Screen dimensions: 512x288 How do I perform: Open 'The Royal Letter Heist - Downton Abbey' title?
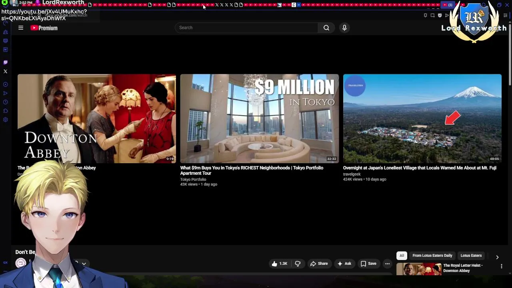463,268
